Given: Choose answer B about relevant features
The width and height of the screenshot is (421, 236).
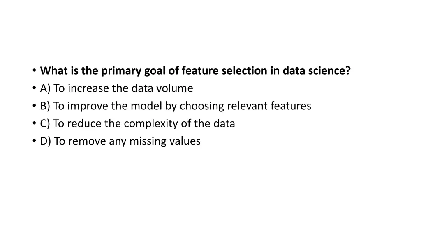Looking at the screenshot, I should tap(176, 106).
